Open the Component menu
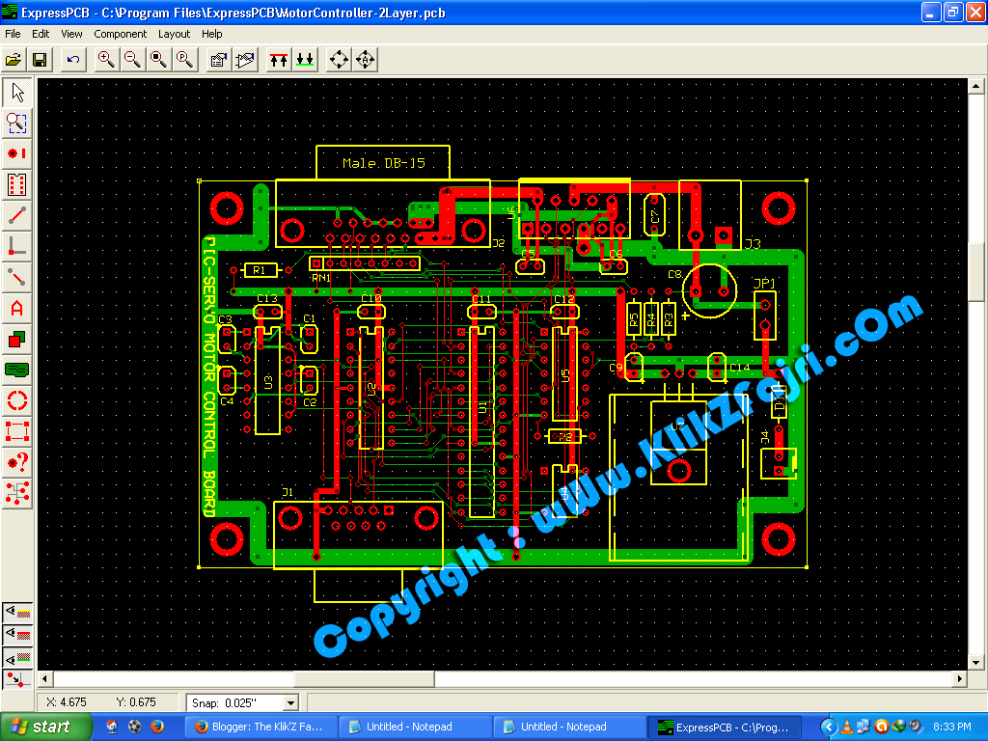This screenshot has width=988, height=741. (x=120, y=34)
